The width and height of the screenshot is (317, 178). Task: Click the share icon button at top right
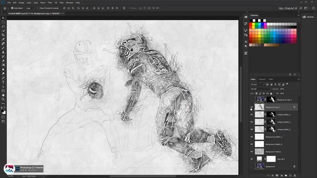point(314,8)
